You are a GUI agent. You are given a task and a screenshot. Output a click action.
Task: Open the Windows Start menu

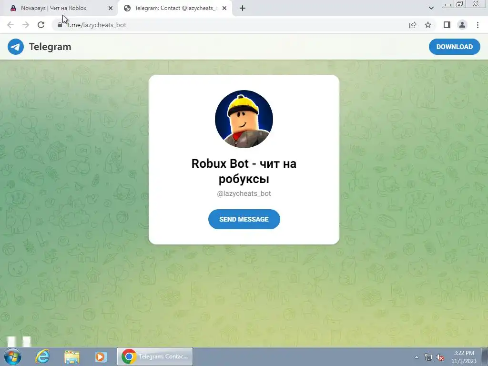click(13, 356)
